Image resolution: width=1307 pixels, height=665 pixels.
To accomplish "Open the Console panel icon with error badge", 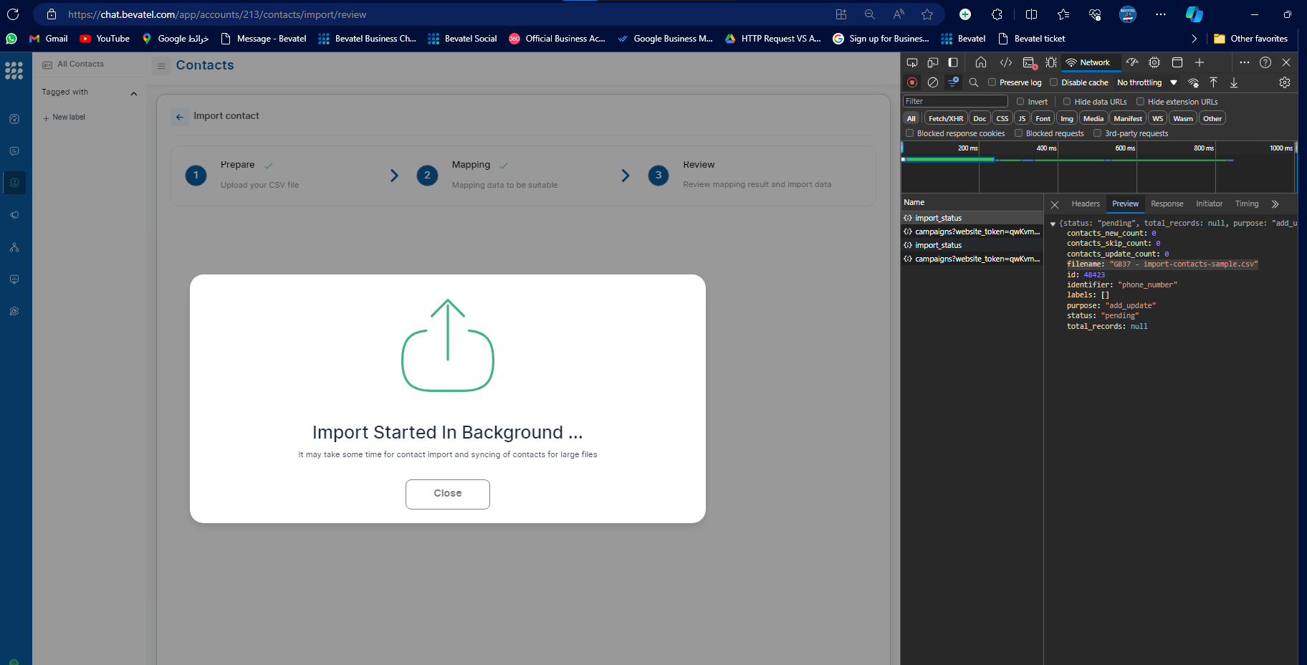I will [1030, 62].
